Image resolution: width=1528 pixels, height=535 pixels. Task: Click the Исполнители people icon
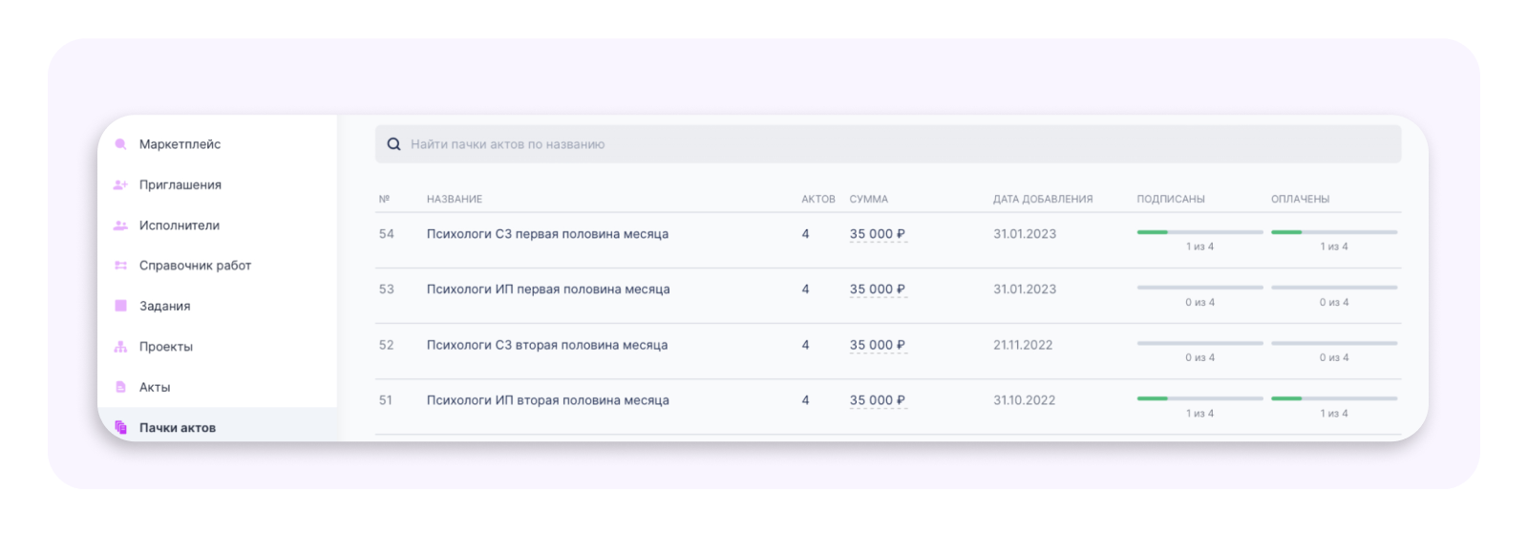(x=120, y=225)
